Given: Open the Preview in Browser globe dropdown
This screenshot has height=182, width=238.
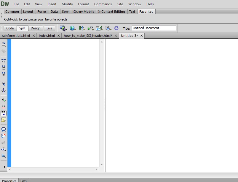Looking at the screenshot, I should pyautogui.click(x=72, y=28).
